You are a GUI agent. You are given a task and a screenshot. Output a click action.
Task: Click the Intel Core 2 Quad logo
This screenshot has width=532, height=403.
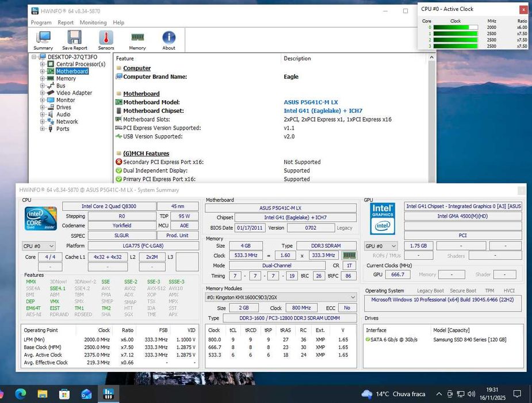coord(41,218)
